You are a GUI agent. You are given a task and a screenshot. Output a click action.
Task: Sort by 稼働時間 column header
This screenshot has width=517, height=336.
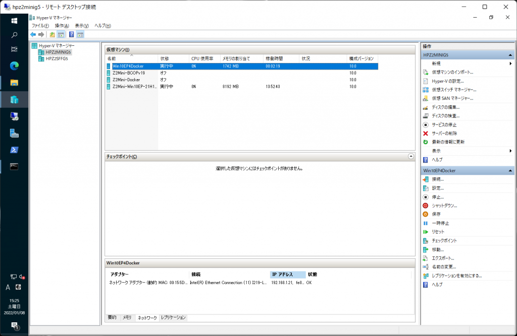(281, 58)
